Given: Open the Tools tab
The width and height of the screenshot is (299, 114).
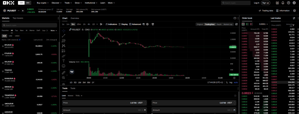Looking at the screenshot, I should (73, 88).
